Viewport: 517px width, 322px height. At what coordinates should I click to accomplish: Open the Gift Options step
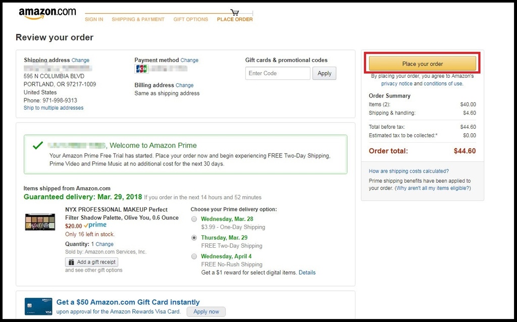[190, 20]
